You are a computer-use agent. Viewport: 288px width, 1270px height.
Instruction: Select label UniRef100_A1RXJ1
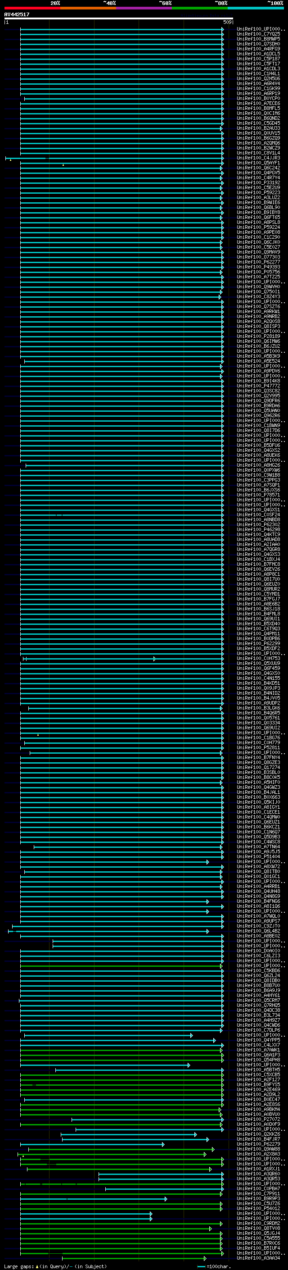pyautogui.click(x=258, y=1169)
